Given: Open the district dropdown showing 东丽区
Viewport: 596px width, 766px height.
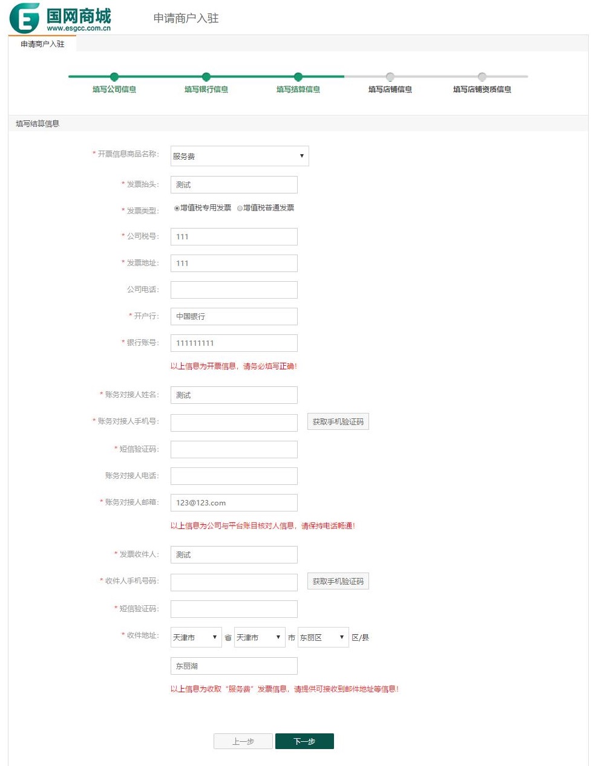Looking at the screenshot, I should pos(323,637).
